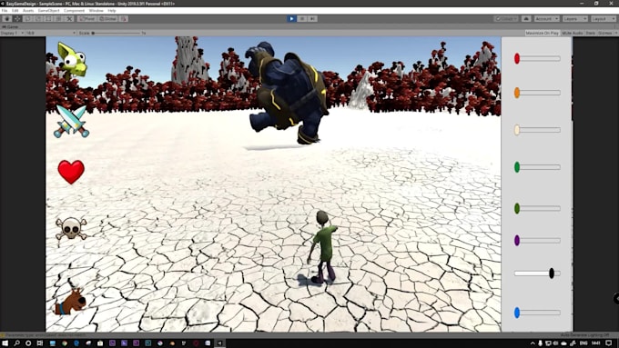
Task: Click the Step frame button
Action: point(312,18)
